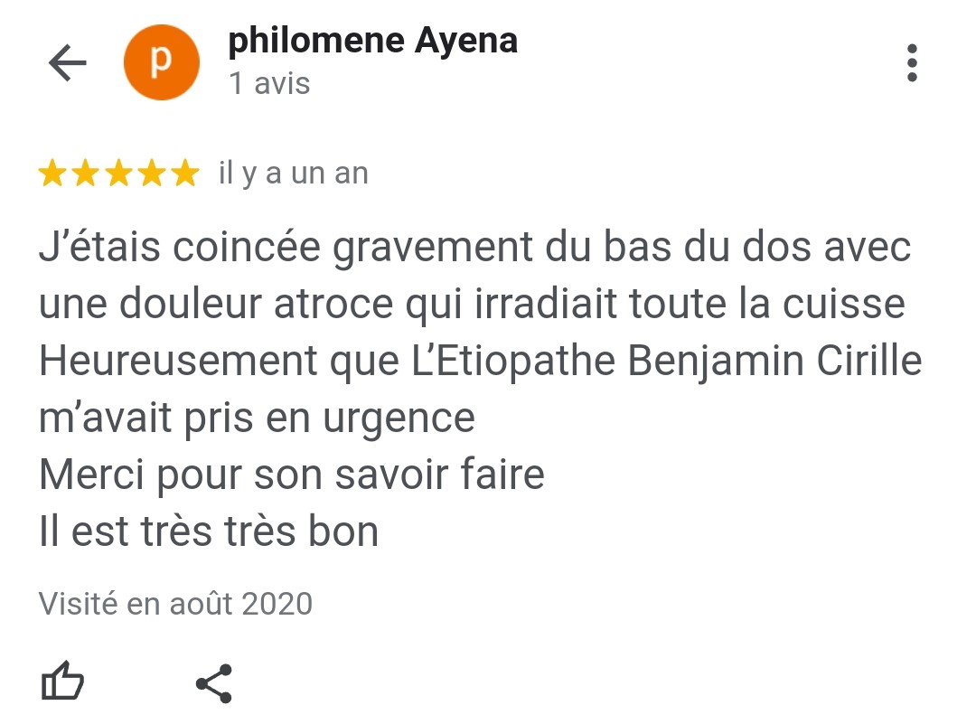Go back using the left arrow

click(67, 63)
